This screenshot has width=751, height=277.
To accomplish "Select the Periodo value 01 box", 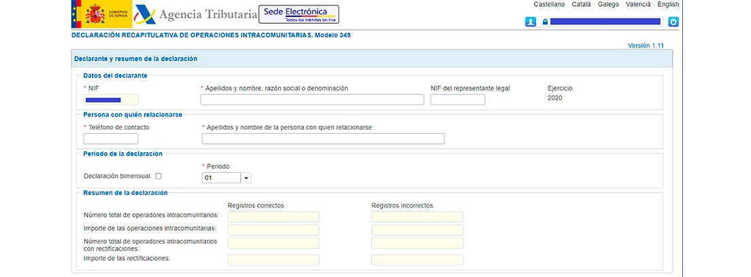I will click(221, 178).
